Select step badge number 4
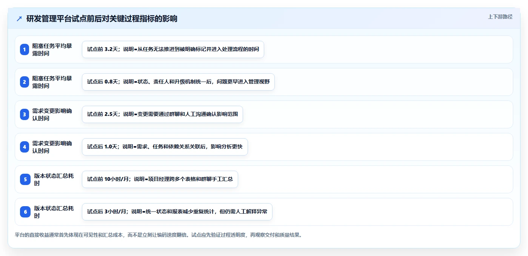 coord(25,147)
